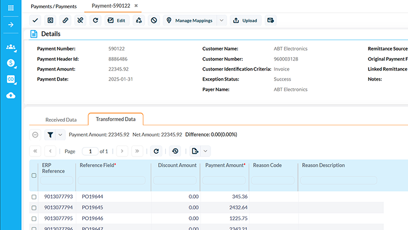Screen dimensions: 408x230
Task: Toggle the select-all header checkbox
Action: [34, 175]
